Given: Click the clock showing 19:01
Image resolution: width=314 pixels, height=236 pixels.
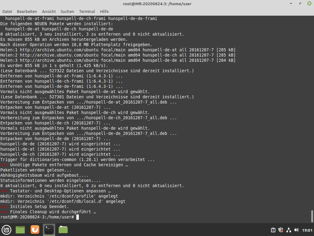Looking at the screenshot, I should [x=307, y=230].
